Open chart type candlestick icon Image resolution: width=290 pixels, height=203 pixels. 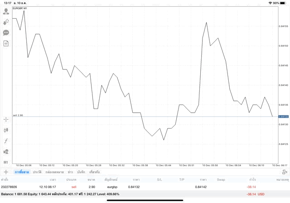pyautogui.click(x=6, y=130)
